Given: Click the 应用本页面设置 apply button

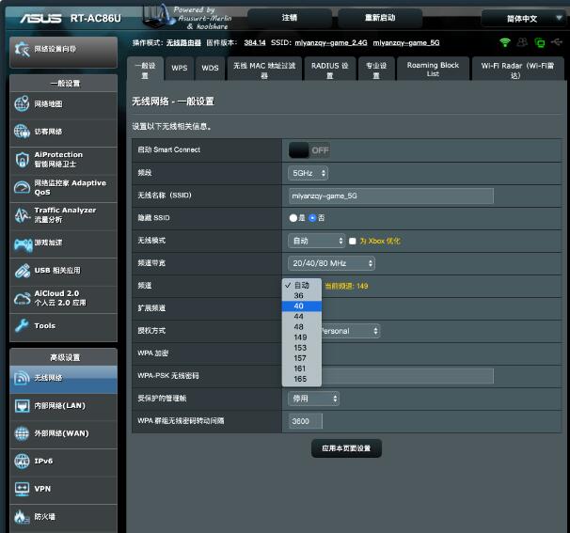Looking at the screenshot, I should tap(346, 448).
